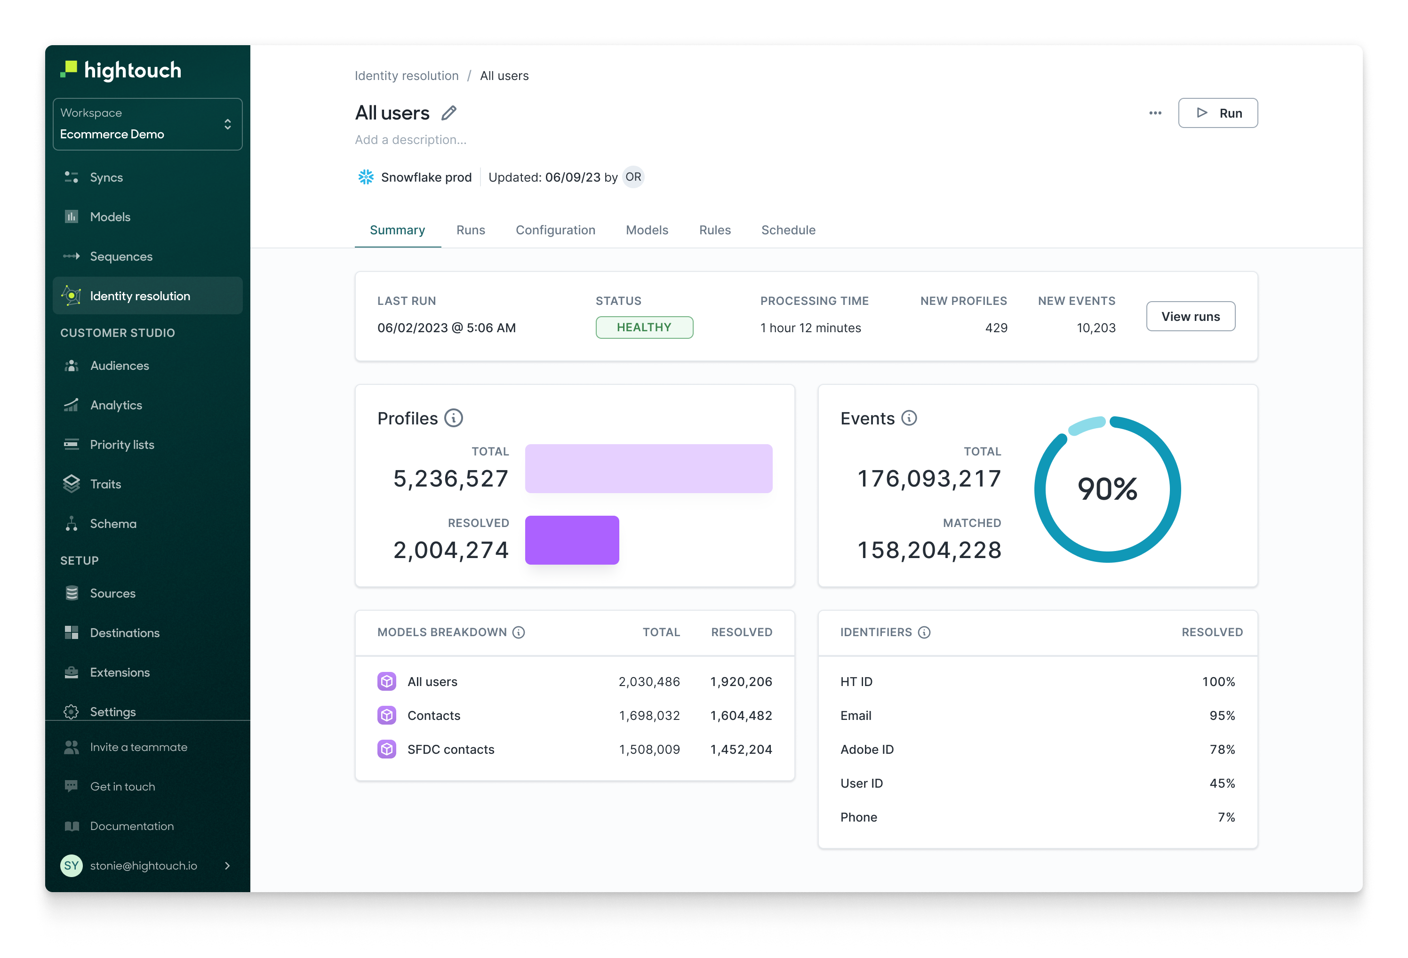1408x958 pixels.
Task: Click the Profiles info icon
Action: click(453, 418)
